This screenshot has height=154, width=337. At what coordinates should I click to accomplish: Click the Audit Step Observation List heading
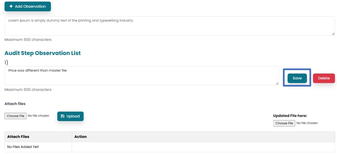(42, 53)
